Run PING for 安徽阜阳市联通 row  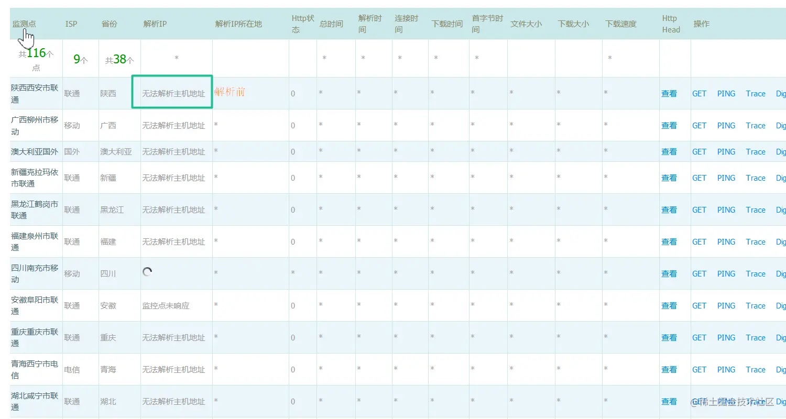[726, 306]
